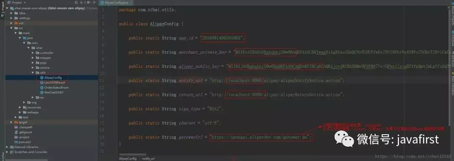
Task: Click the class name AlipayConfig in code
Action: [x=164, y=24]
